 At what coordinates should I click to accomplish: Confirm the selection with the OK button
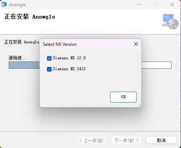click(123, 97)
